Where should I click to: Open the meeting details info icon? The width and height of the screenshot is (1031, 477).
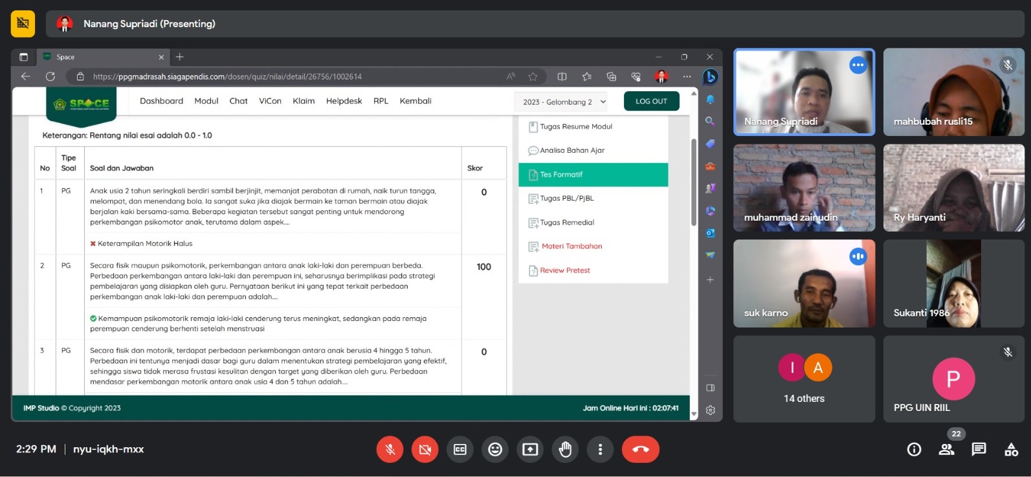pyautogui.click(x=914, y=449)
